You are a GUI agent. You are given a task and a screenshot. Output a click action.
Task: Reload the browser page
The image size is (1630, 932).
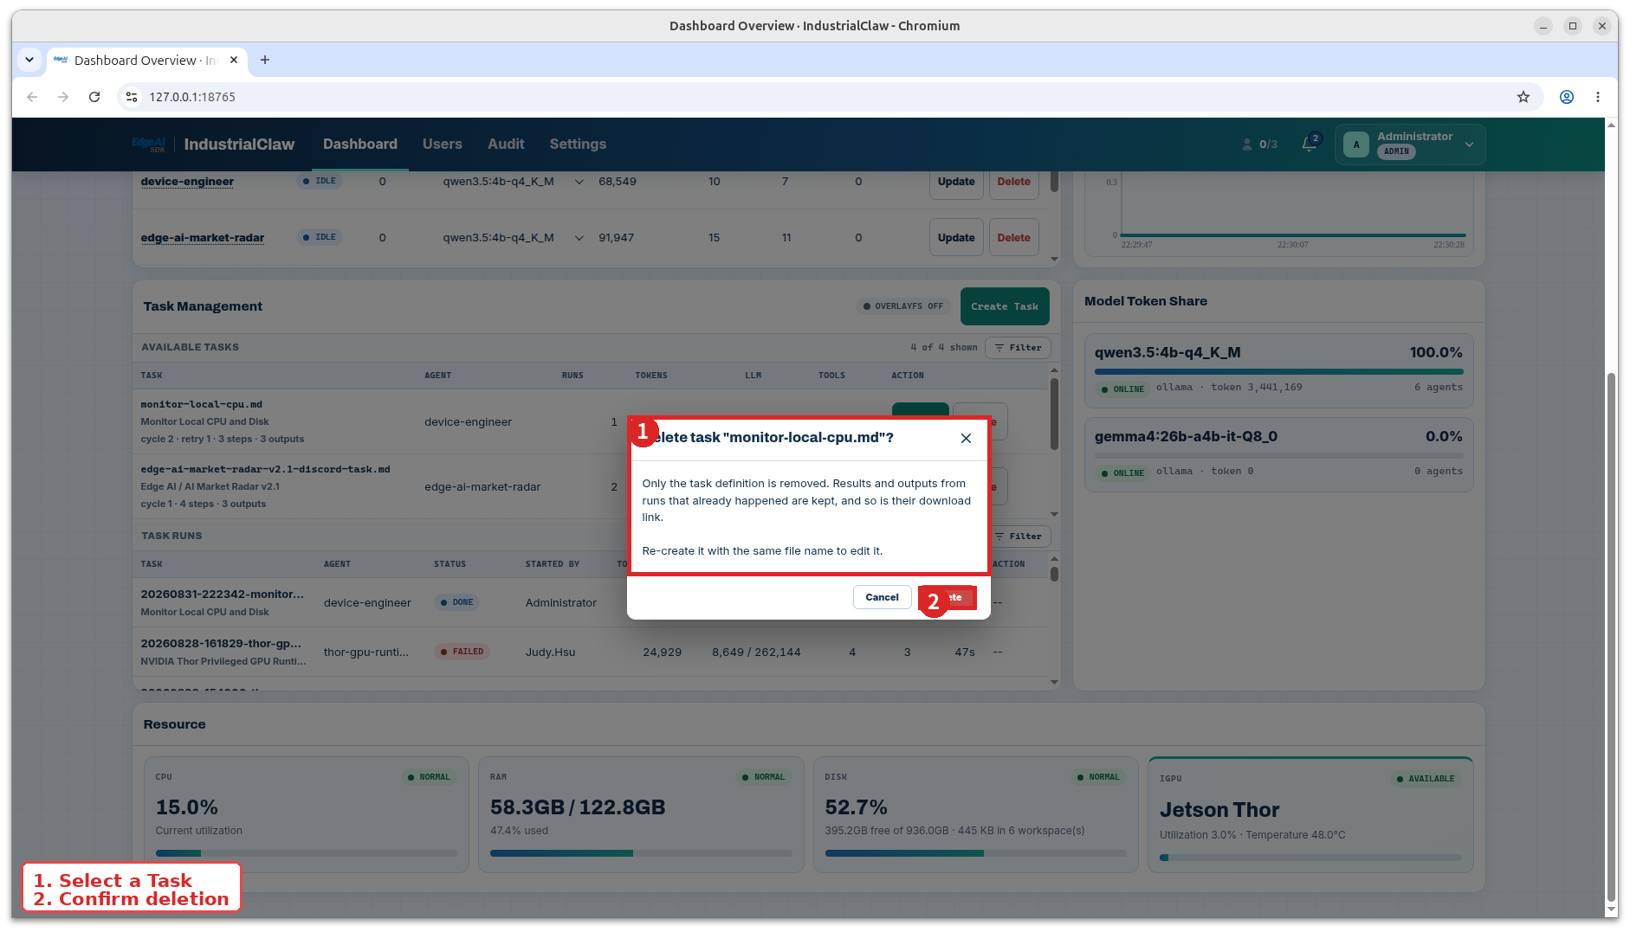coord(94,97)
